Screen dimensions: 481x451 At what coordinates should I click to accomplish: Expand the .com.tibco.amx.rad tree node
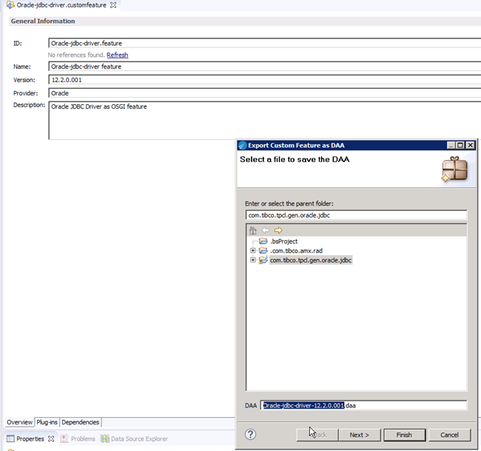click(253, 251)
